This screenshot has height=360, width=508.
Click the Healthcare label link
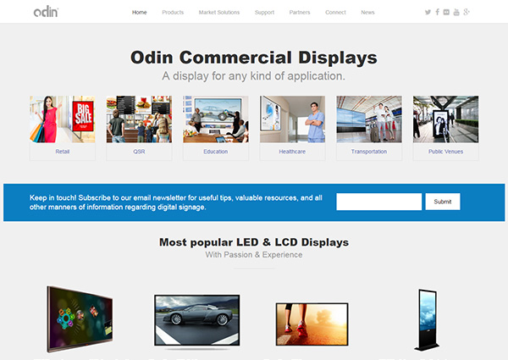pos(292,152)
